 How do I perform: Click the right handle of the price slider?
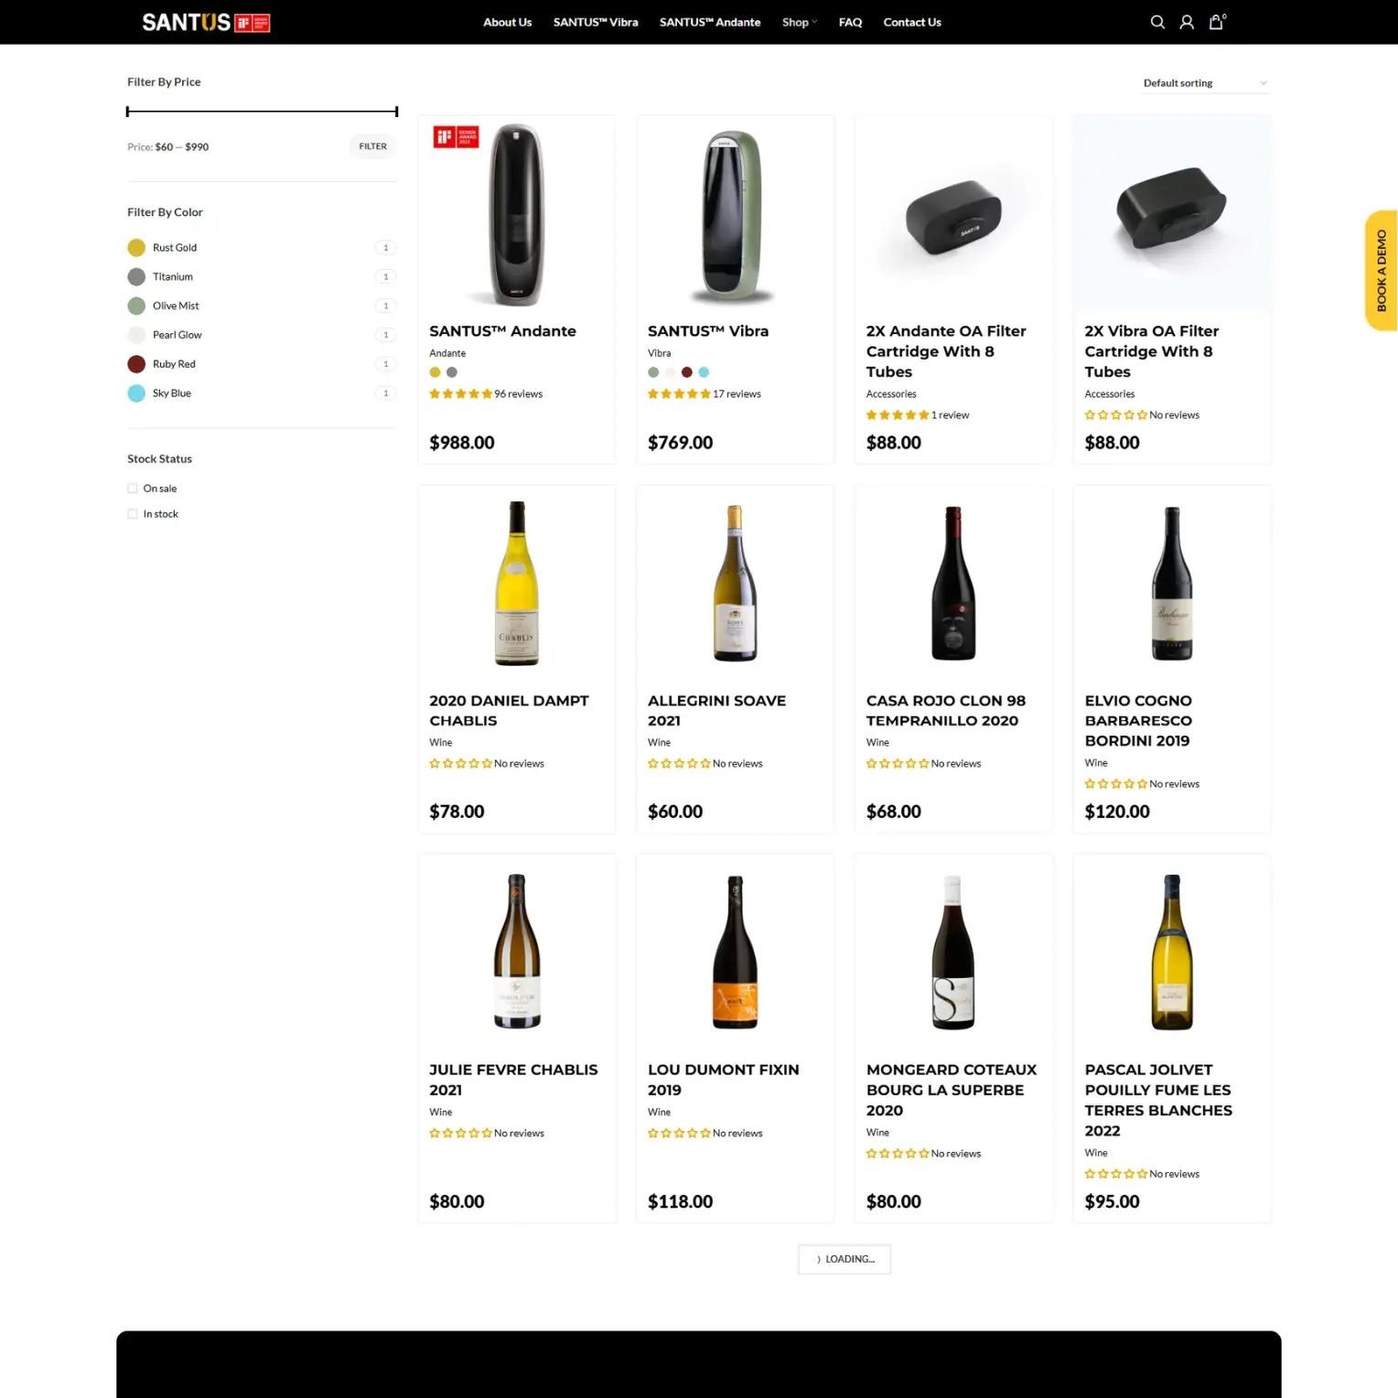point(396,112)
